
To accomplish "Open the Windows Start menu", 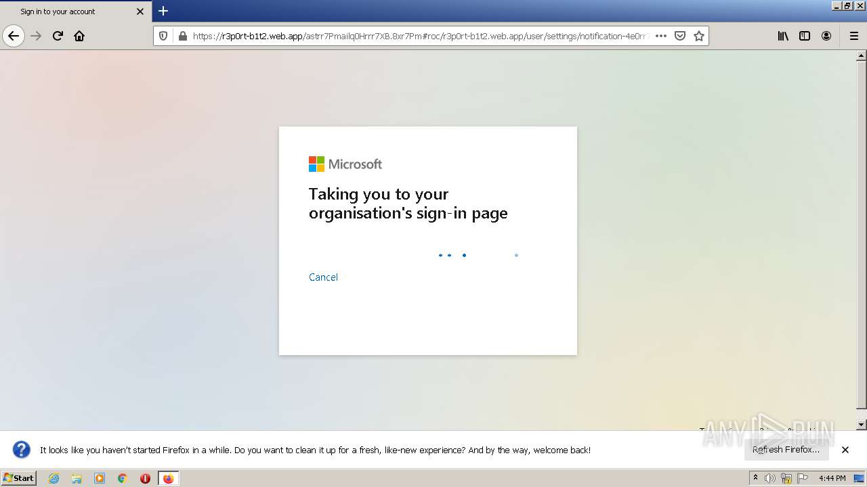I will [18, 478].
